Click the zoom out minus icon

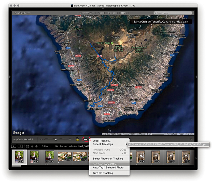coord(41,139)
